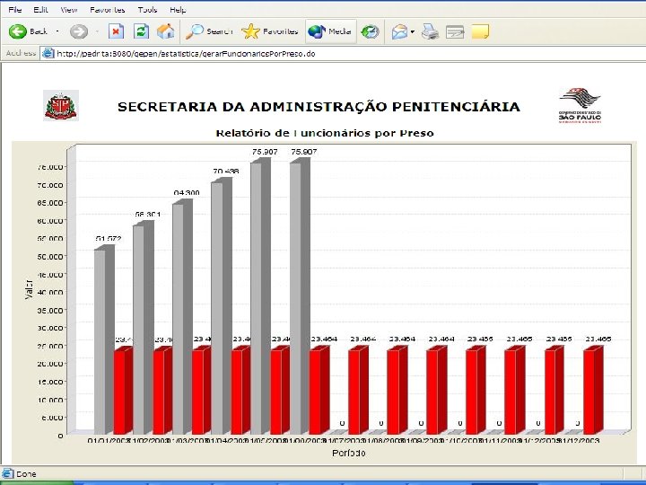Open the Back history dropdown arrow
Screen dimensions: 646x485
57,31
